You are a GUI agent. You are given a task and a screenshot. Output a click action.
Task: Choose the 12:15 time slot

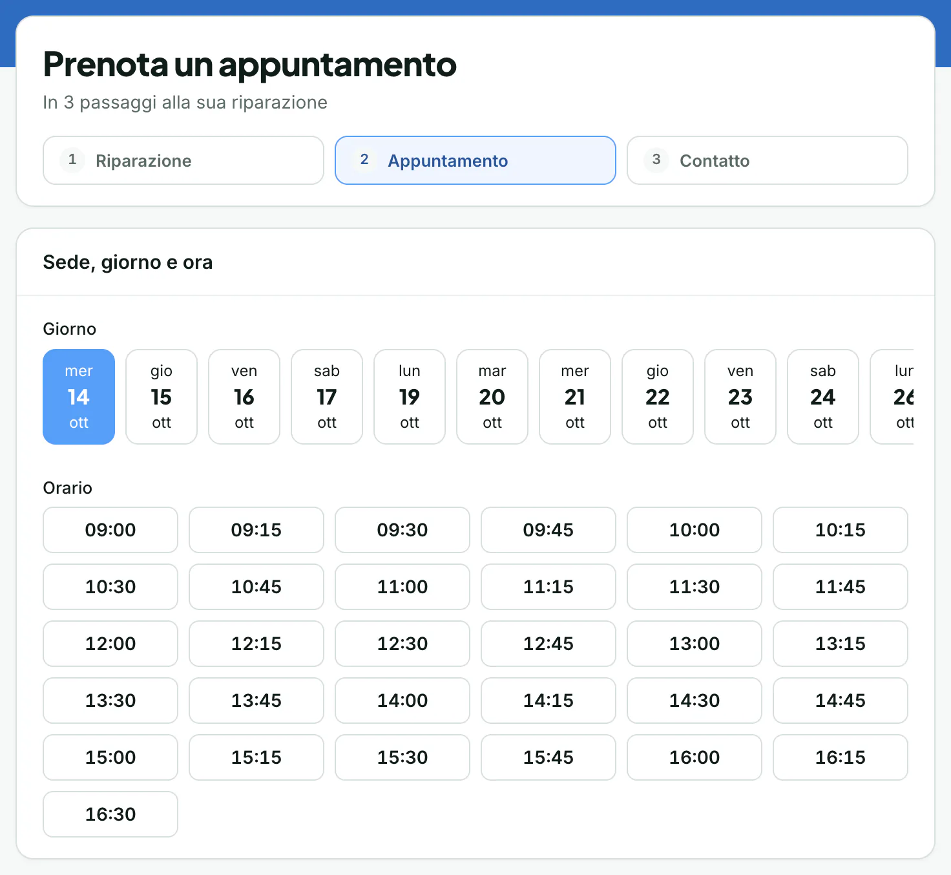256,644
